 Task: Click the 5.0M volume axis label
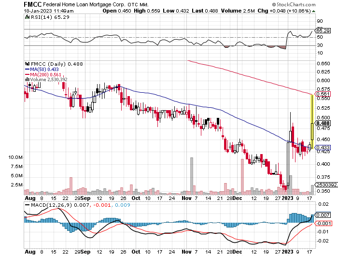point(16,176)
